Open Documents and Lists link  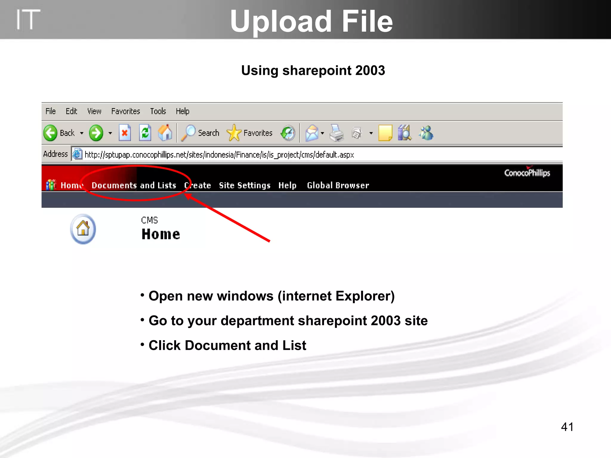tap(134, 185)
